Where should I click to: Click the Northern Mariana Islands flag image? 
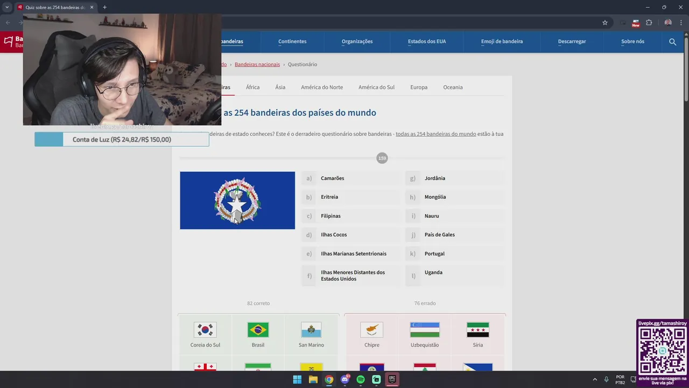pyautogui.click(x=237, y=200)
